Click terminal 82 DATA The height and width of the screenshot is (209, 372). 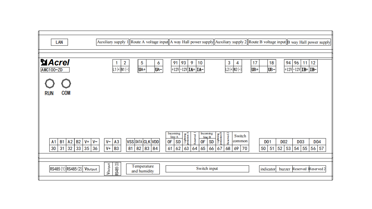(x=139, y=145)
